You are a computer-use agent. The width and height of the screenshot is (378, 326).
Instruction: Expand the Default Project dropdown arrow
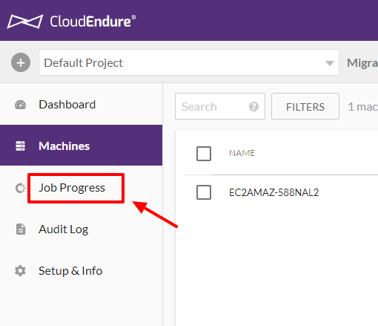point(330,63)
